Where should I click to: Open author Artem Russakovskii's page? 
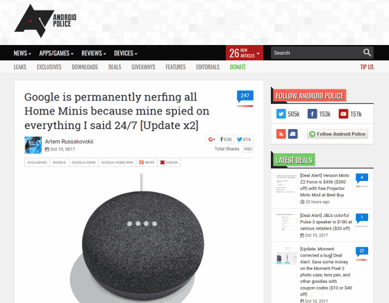click(69, 141)
